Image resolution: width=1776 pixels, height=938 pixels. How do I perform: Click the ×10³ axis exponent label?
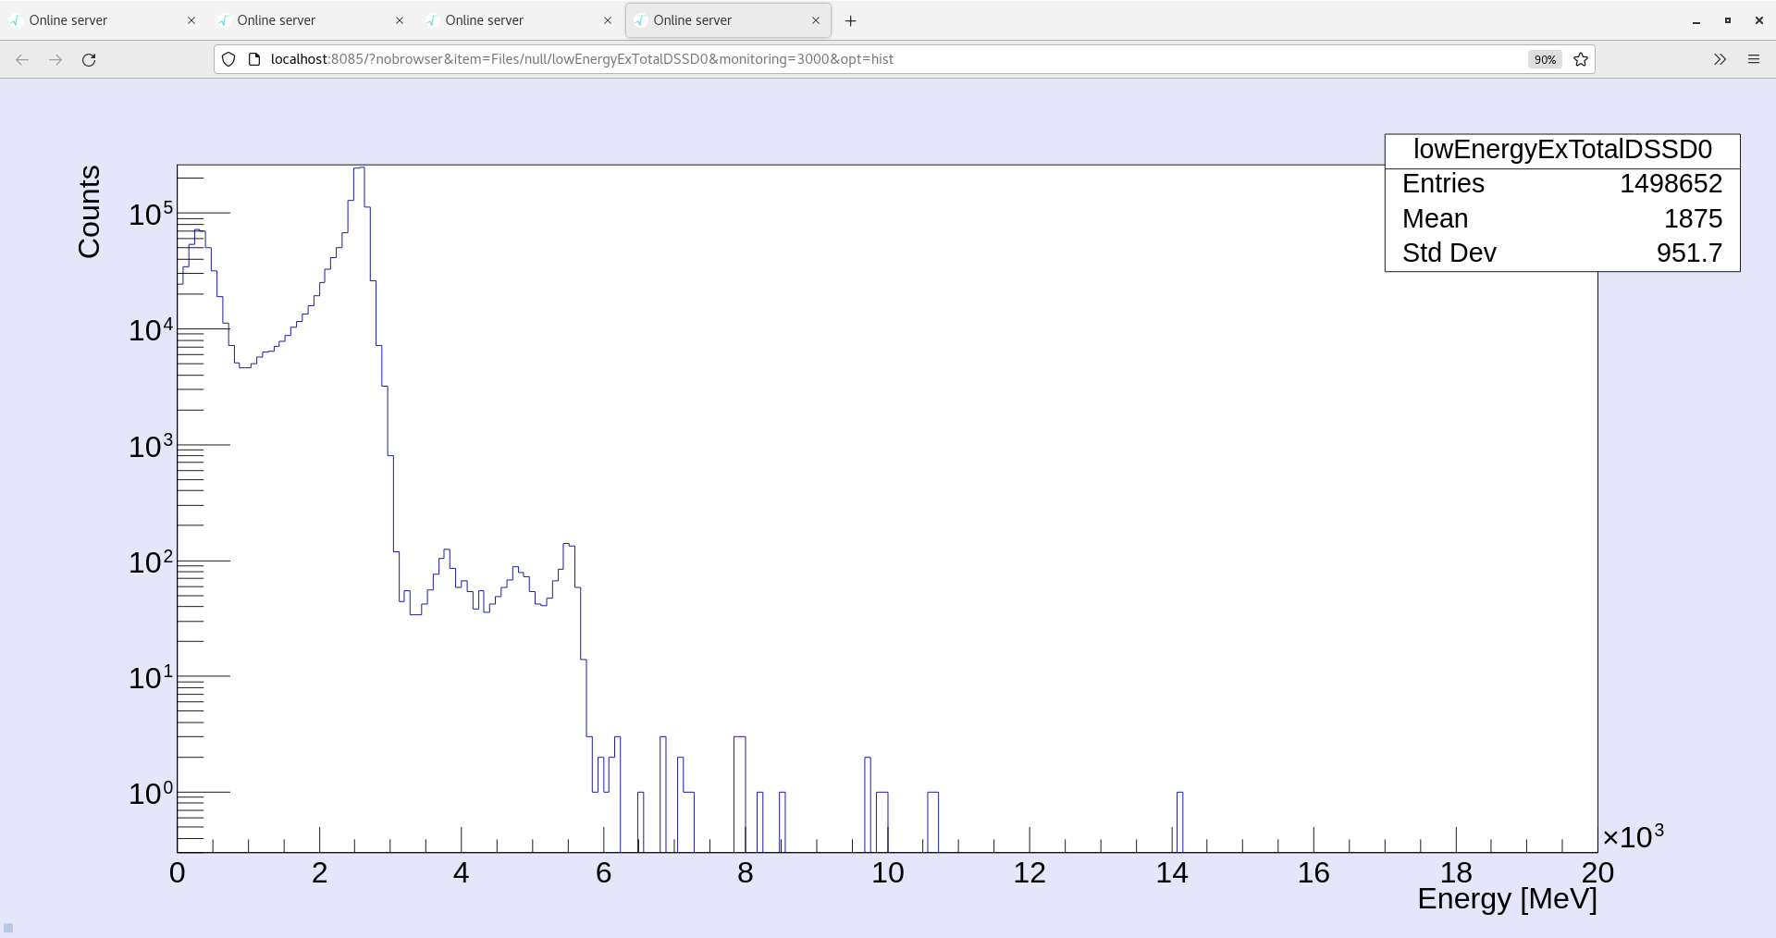(x=1633, y=835)
